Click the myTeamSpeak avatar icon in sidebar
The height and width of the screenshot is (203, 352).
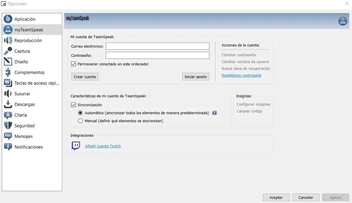click(x=8, y=30)
